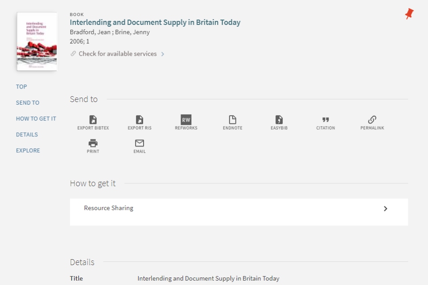Open the book title link

coord(155,22)
